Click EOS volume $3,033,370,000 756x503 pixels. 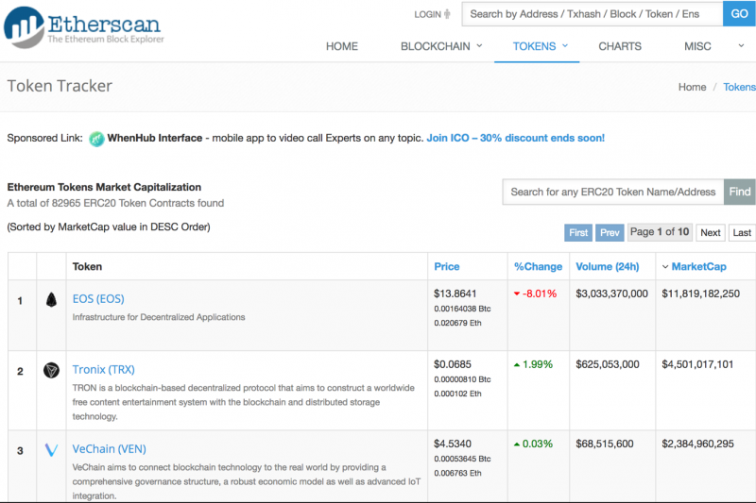coord(611,293)
